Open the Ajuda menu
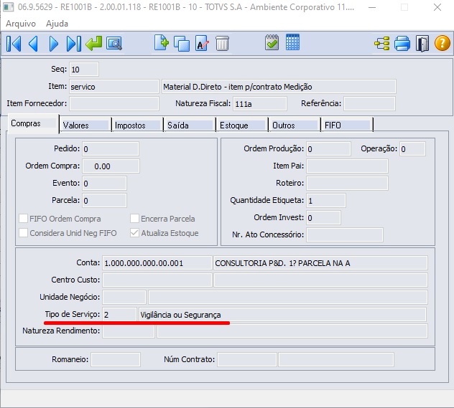Image resolution: width=454 pixels, height=408 pixels. click(57, 24)
